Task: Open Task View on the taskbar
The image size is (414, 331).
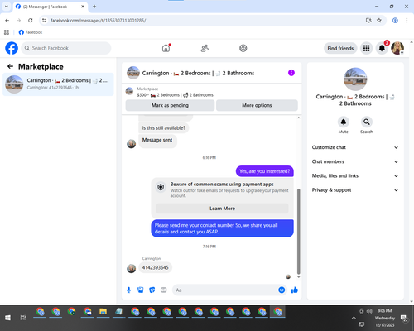Action: (x=23, y=318)
